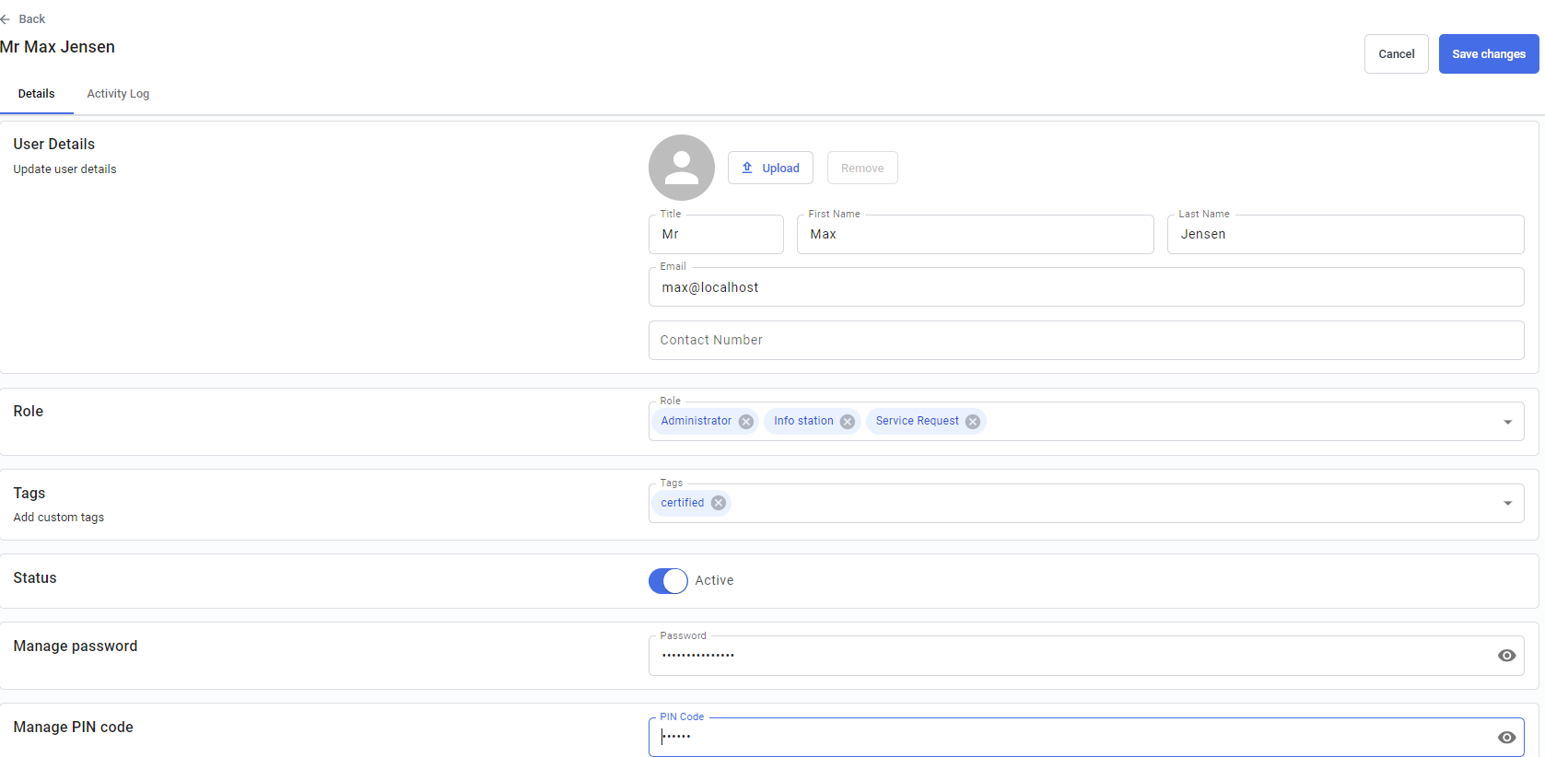This screenshot has width=1545, height=757.
Task: Toggle the Active status switch
Action: point(668,581)
